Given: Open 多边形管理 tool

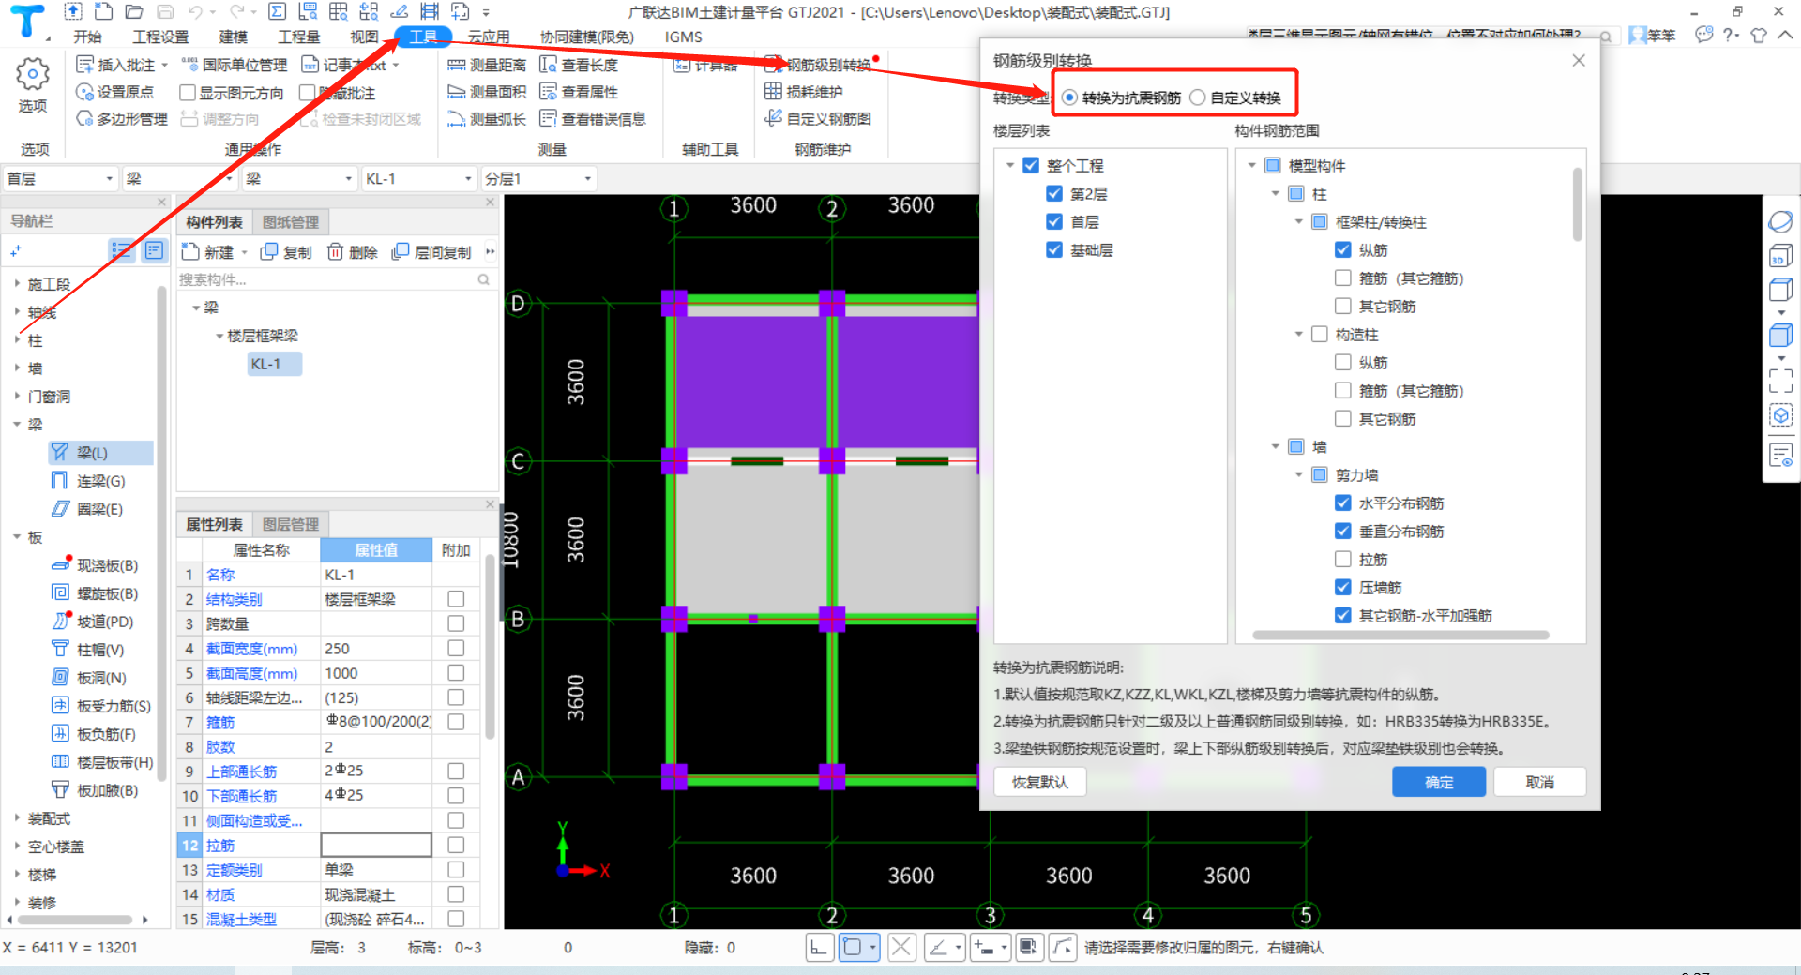Looking at the screenshot, I should 122,119.
